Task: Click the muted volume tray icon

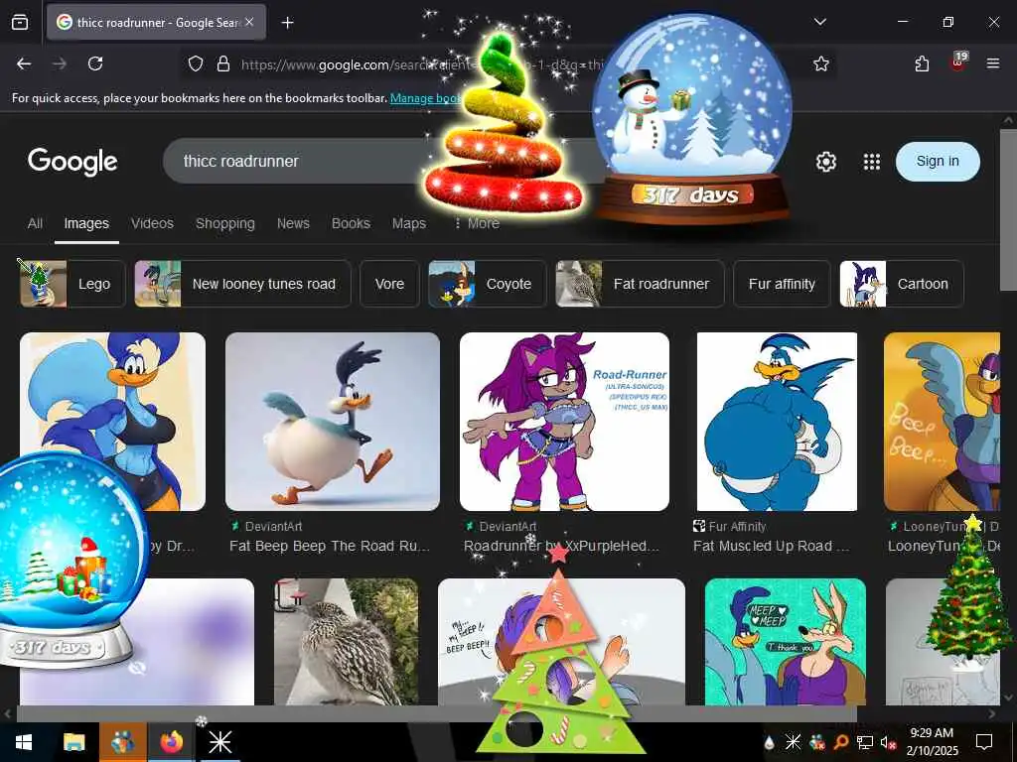Action: pyautogui.click(x=888, y=742)
